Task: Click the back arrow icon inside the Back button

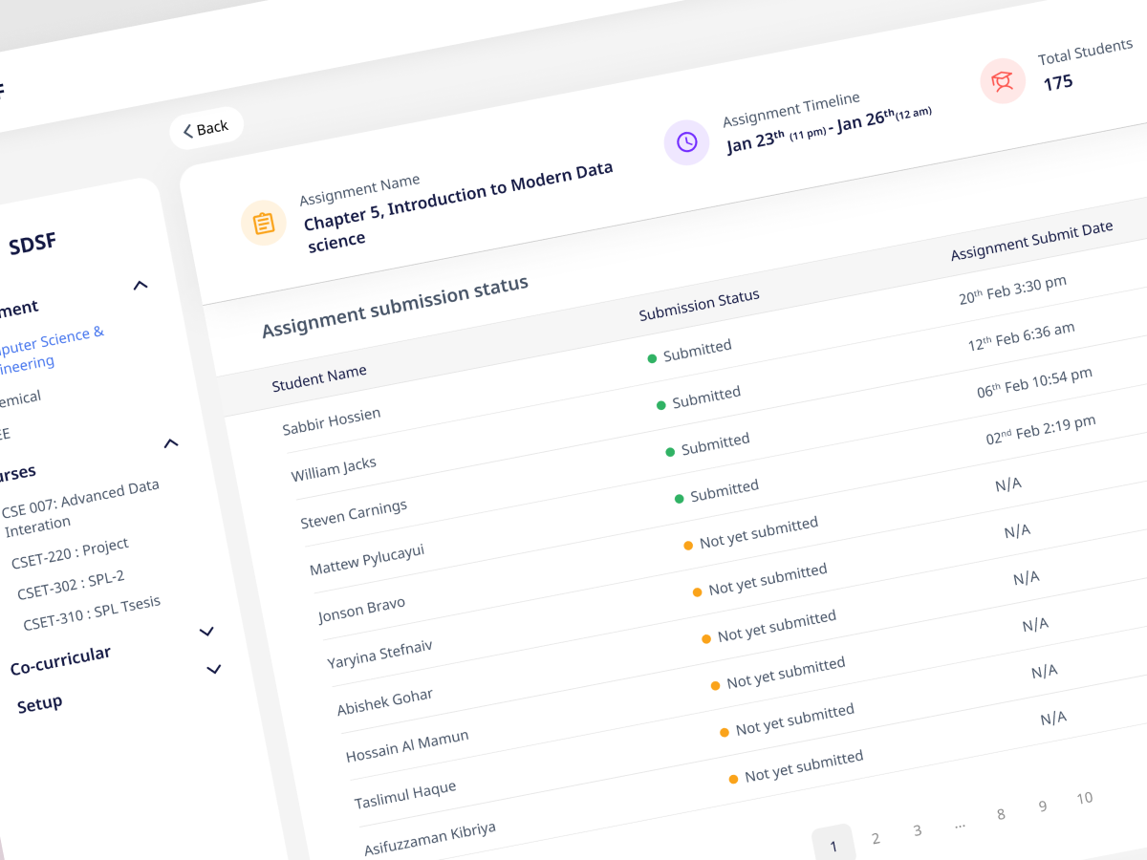Action: 187,129
